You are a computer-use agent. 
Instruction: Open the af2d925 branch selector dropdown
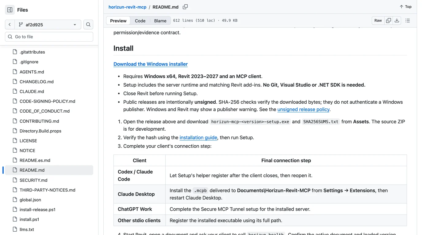click(x=48, y=24)
